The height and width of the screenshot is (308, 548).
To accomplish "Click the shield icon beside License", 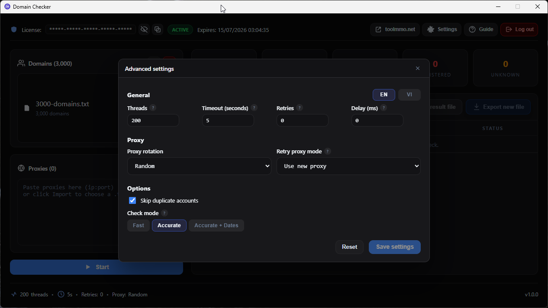I will [x=14, y=30].
